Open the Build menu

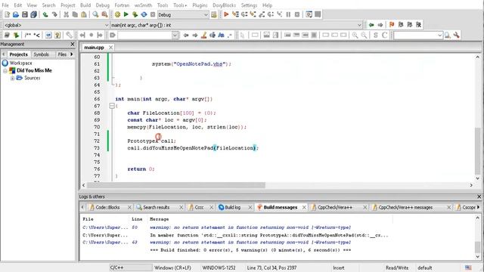(x=85, y=5)
